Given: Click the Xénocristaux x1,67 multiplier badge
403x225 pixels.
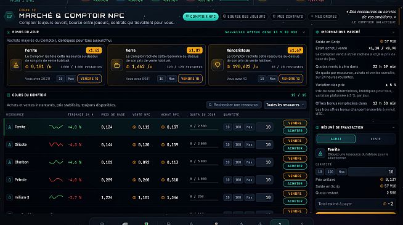Looking at the screenshot, I should [x=295, y=50].
